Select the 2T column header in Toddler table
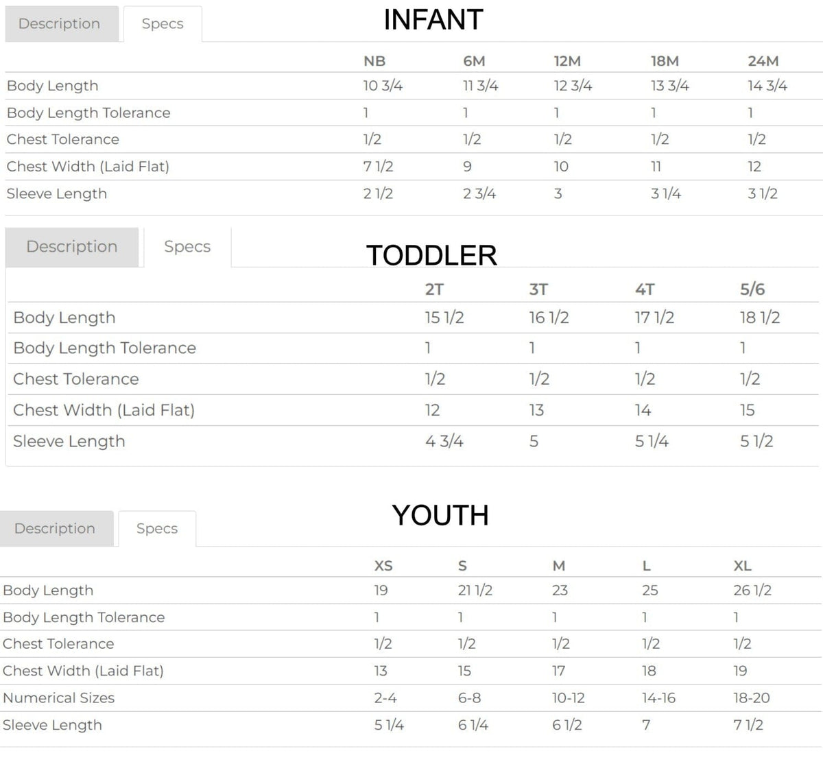 click(x=434, y=289)
